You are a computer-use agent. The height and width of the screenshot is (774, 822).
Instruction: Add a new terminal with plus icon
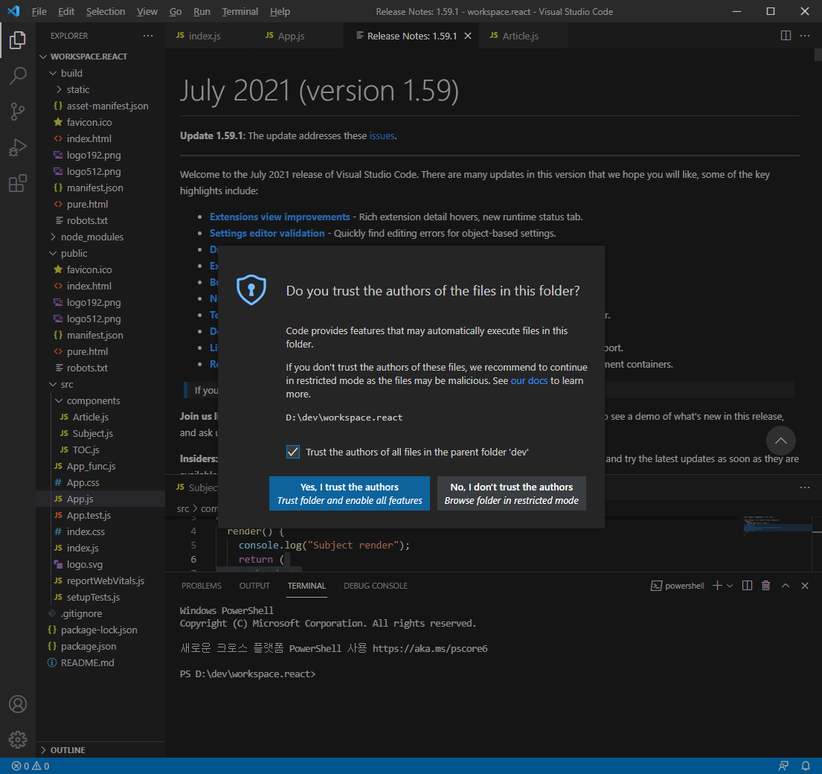click(717, 586)
